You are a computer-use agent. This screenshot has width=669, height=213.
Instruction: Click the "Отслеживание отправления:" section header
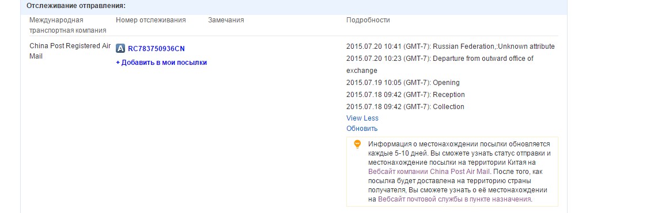click(x=76, y=6)
